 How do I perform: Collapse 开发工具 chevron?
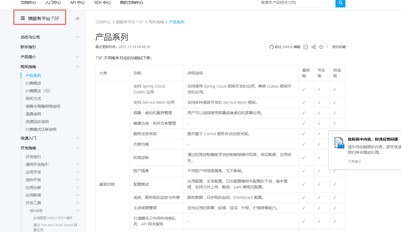pyautogui.click(x=78, y=203)
